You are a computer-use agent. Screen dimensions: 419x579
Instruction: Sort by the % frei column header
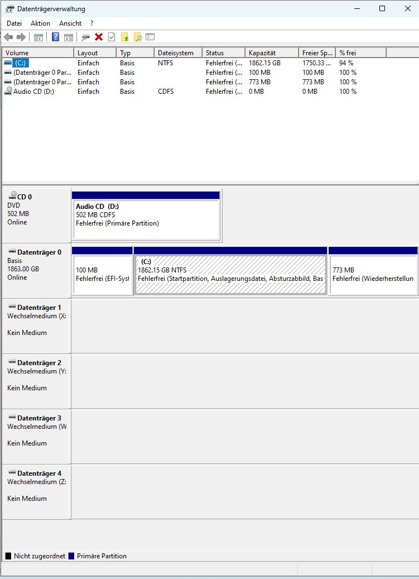point(361,53)
